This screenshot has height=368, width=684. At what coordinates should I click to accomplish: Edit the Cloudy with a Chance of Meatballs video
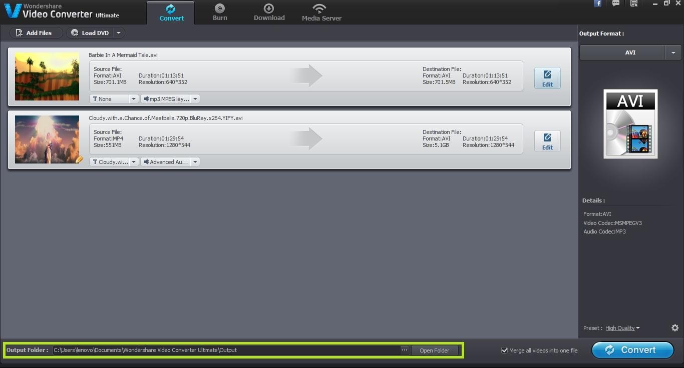tap(547, 141)
